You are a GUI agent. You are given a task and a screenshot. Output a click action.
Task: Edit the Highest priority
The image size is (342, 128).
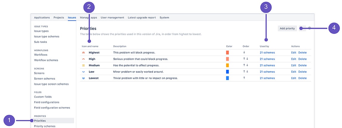293,53
